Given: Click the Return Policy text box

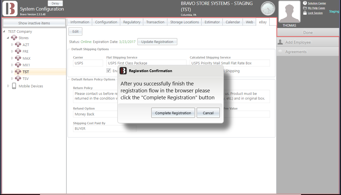Looking at the screenshot, I should [x=171, y=96].
